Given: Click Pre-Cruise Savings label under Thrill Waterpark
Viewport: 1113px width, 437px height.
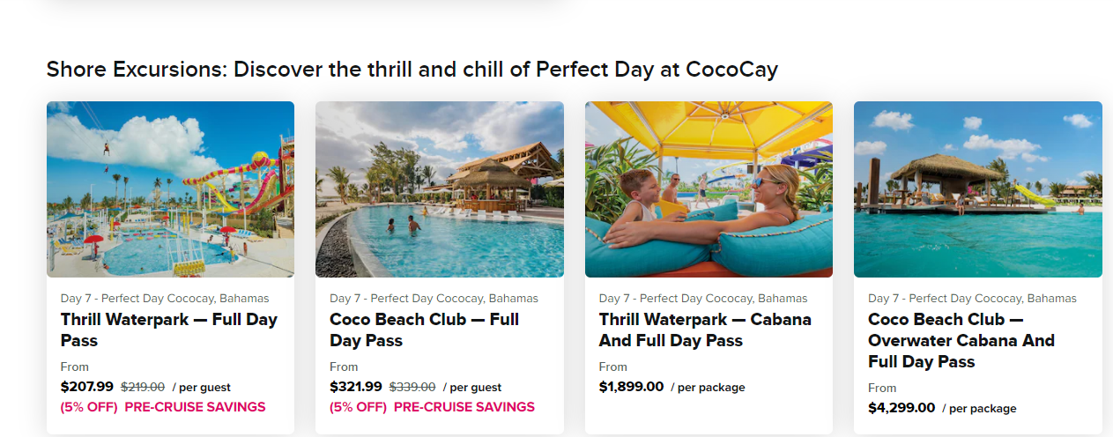Looking at the screenshot, I should (195, 407).
